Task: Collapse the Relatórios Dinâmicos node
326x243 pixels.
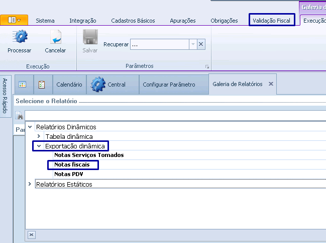Action: click(30, 127)
